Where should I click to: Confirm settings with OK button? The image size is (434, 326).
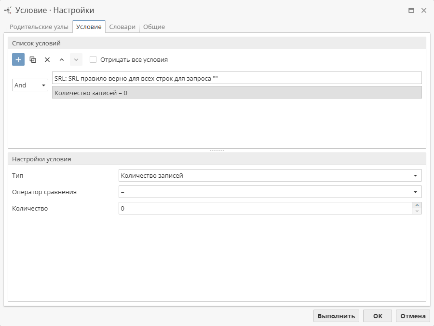click(378, 316)
